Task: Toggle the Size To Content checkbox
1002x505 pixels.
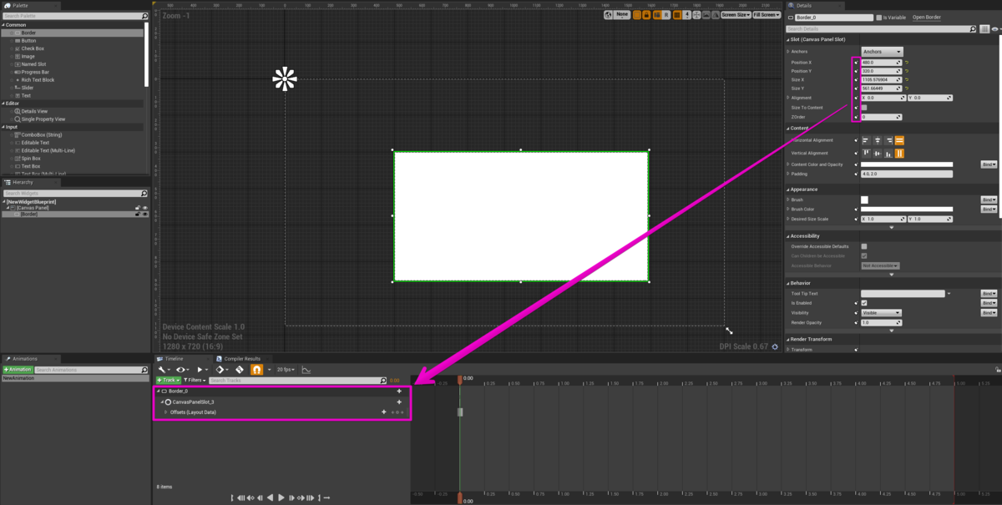Action: [864, 108]
